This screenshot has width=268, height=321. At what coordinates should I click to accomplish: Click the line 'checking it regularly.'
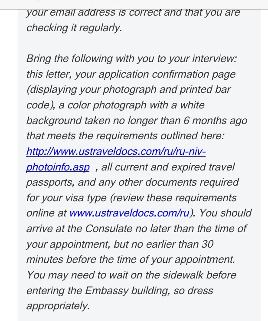click(74, 28)
